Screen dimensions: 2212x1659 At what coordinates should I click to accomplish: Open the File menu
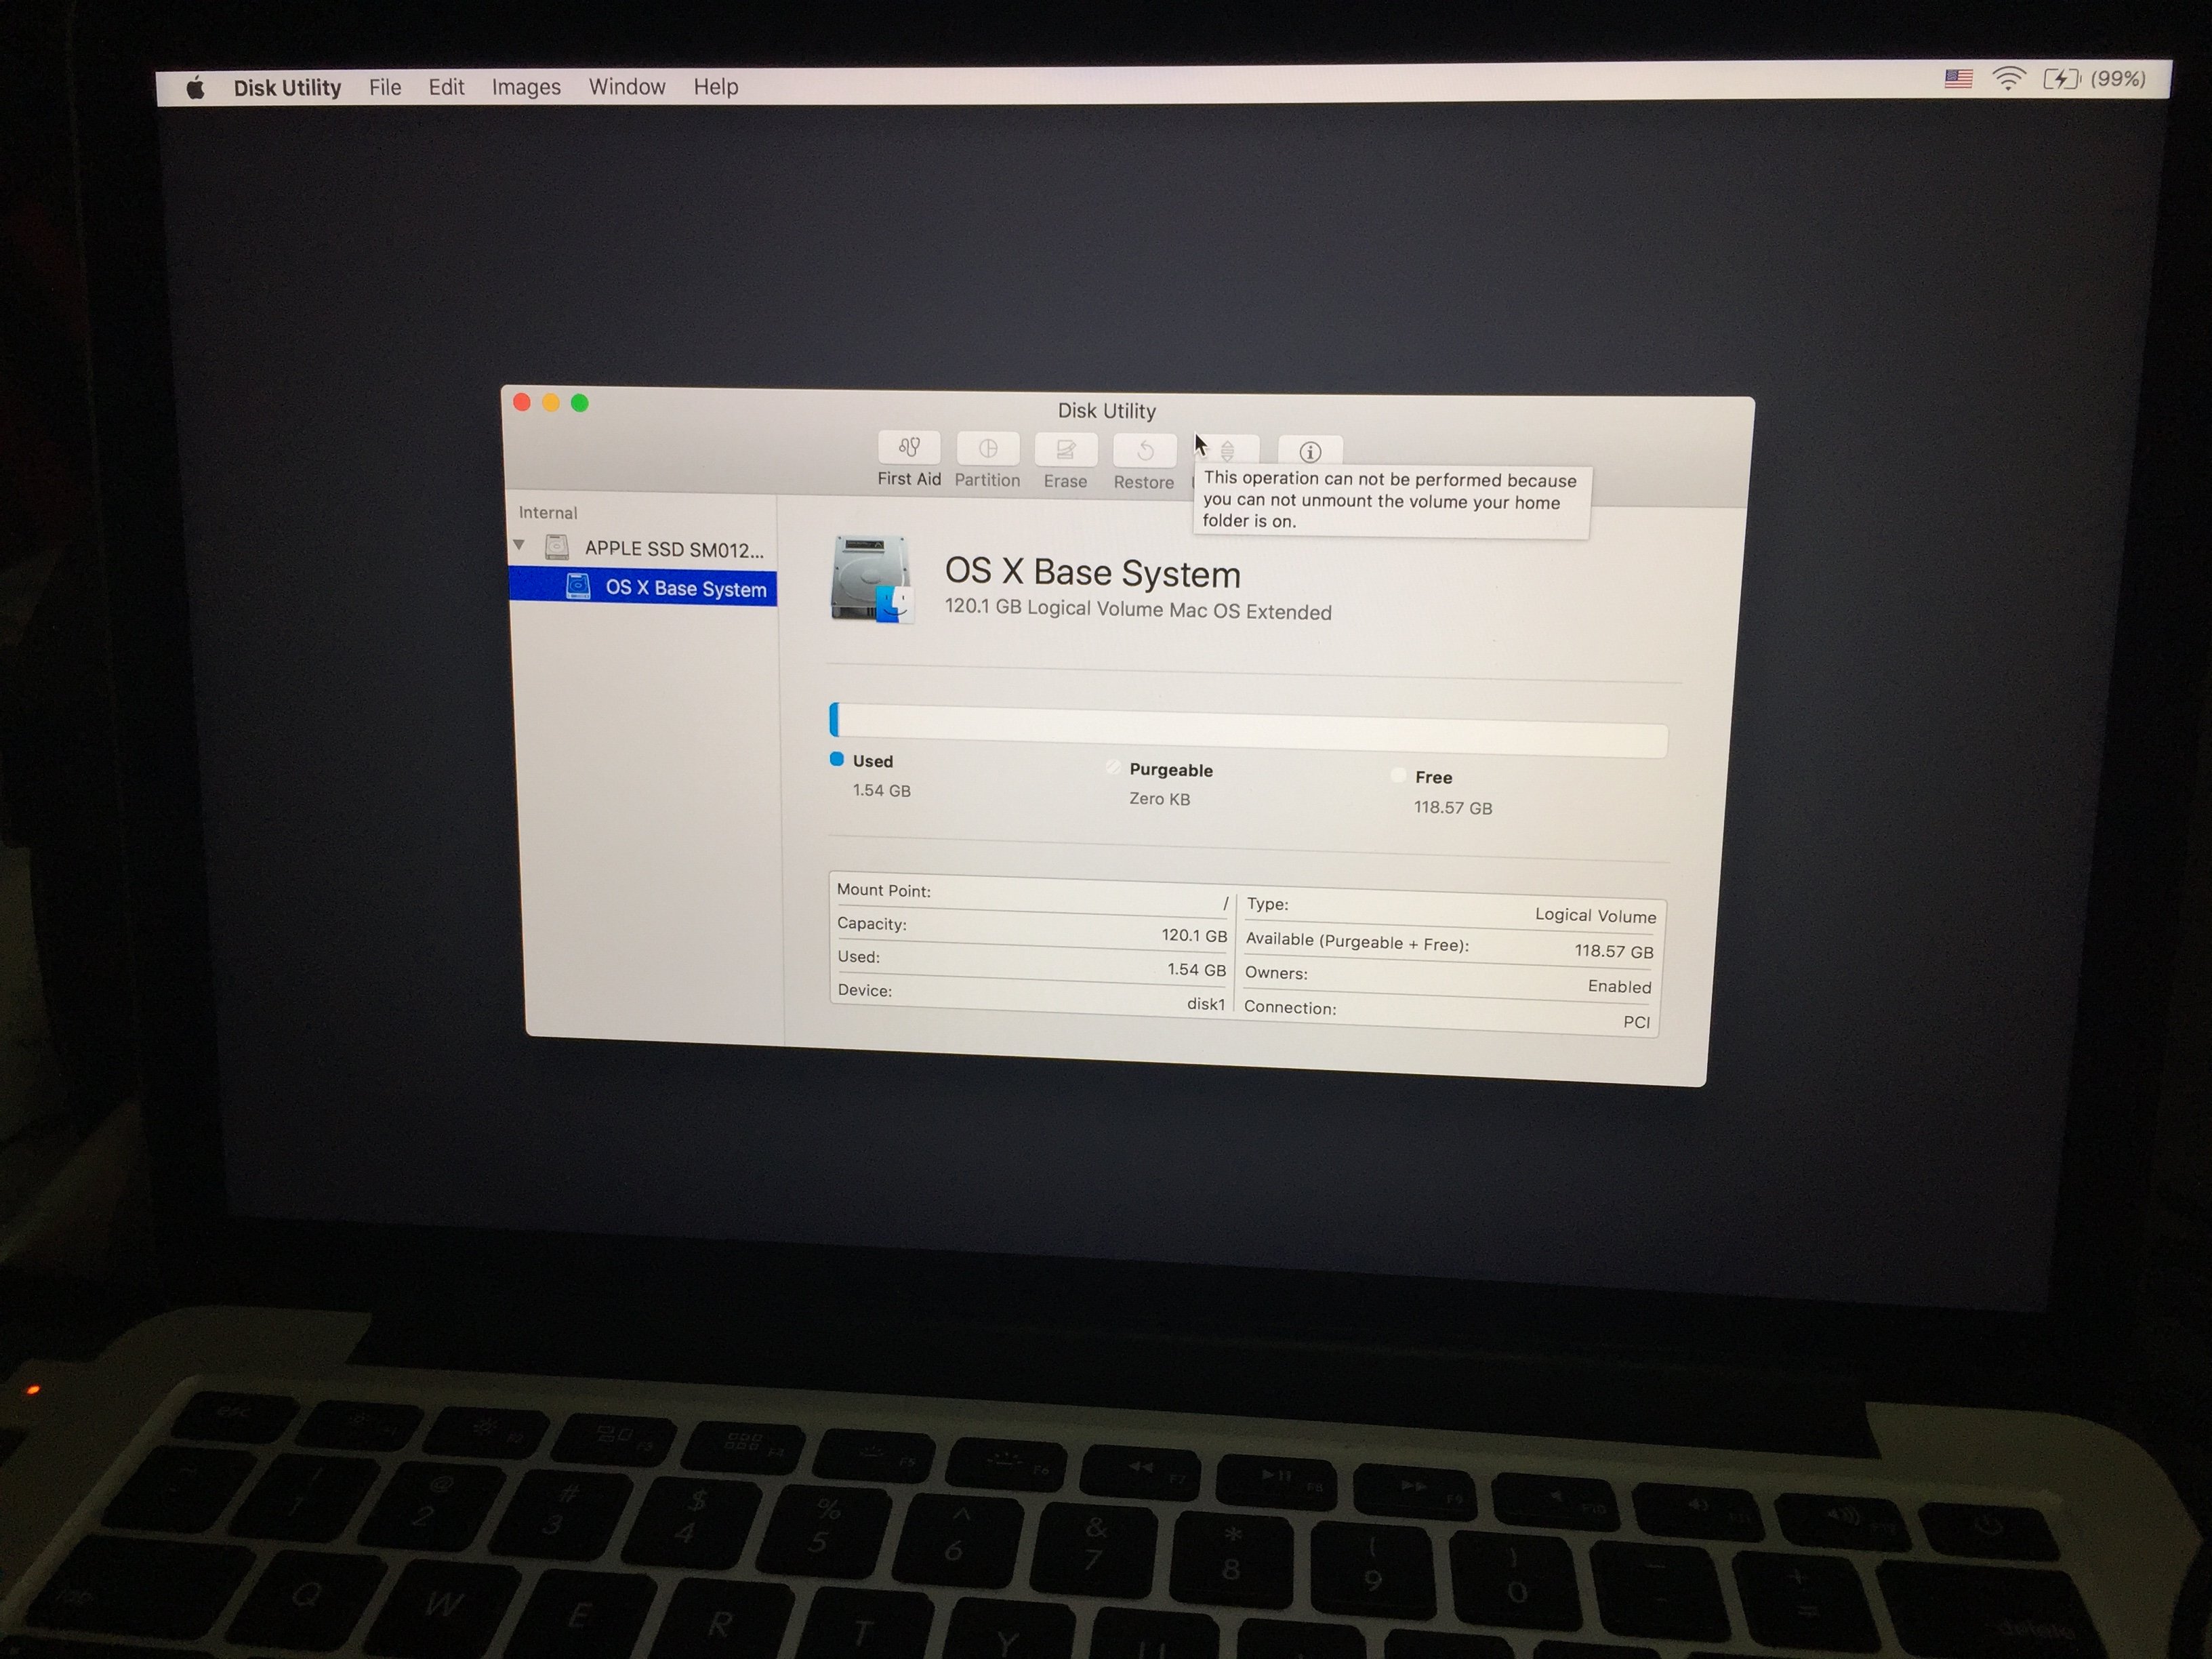coord(385,88)
